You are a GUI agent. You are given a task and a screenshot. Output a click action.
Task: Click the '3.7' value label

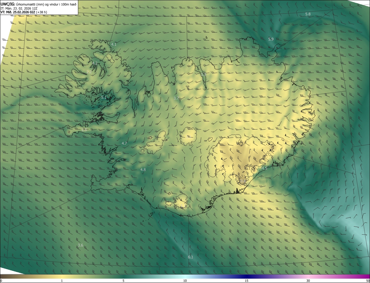tap(176, 98)
